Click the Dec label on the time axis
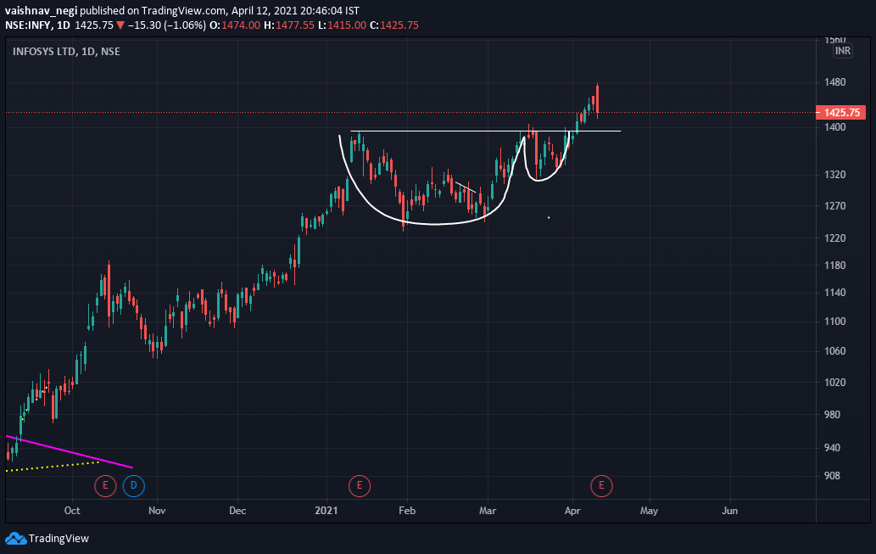The image size is (876, 554). [x=237, y=511]
